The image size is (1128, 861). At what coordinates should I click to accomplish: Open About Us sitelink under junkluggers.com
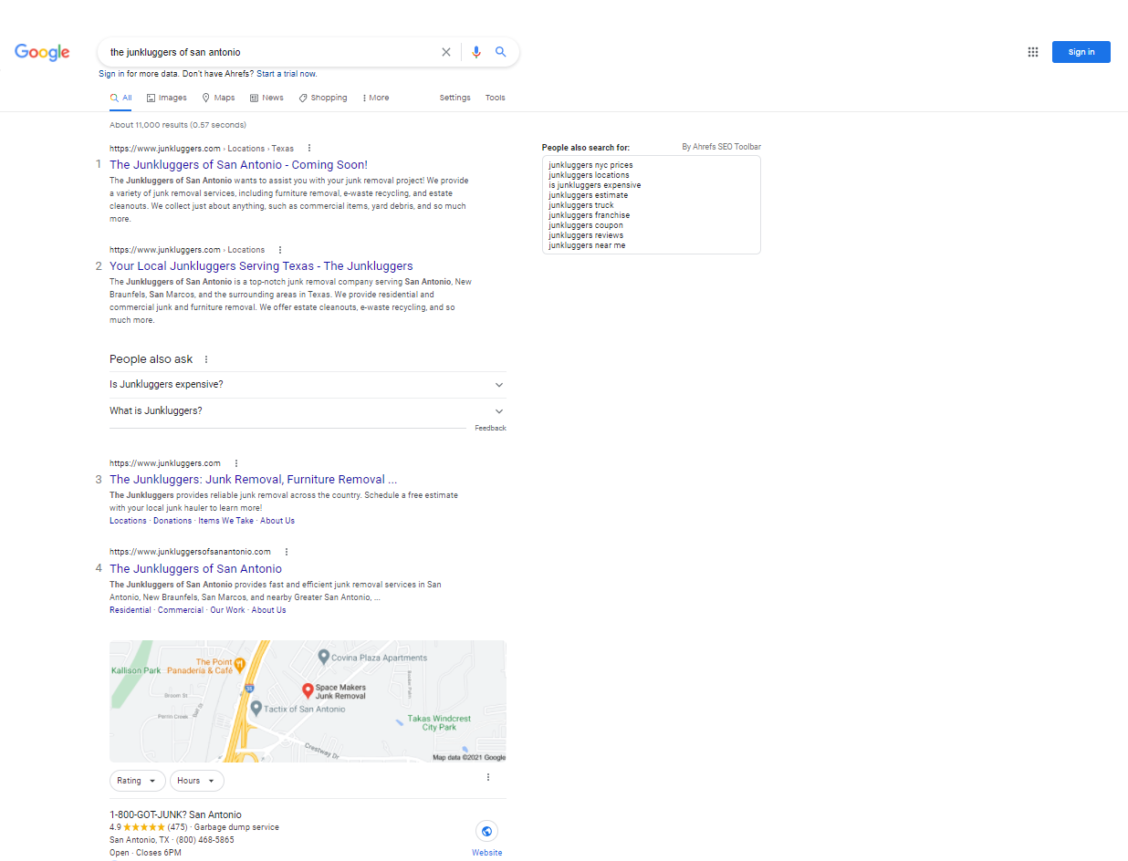coord(277,521)
